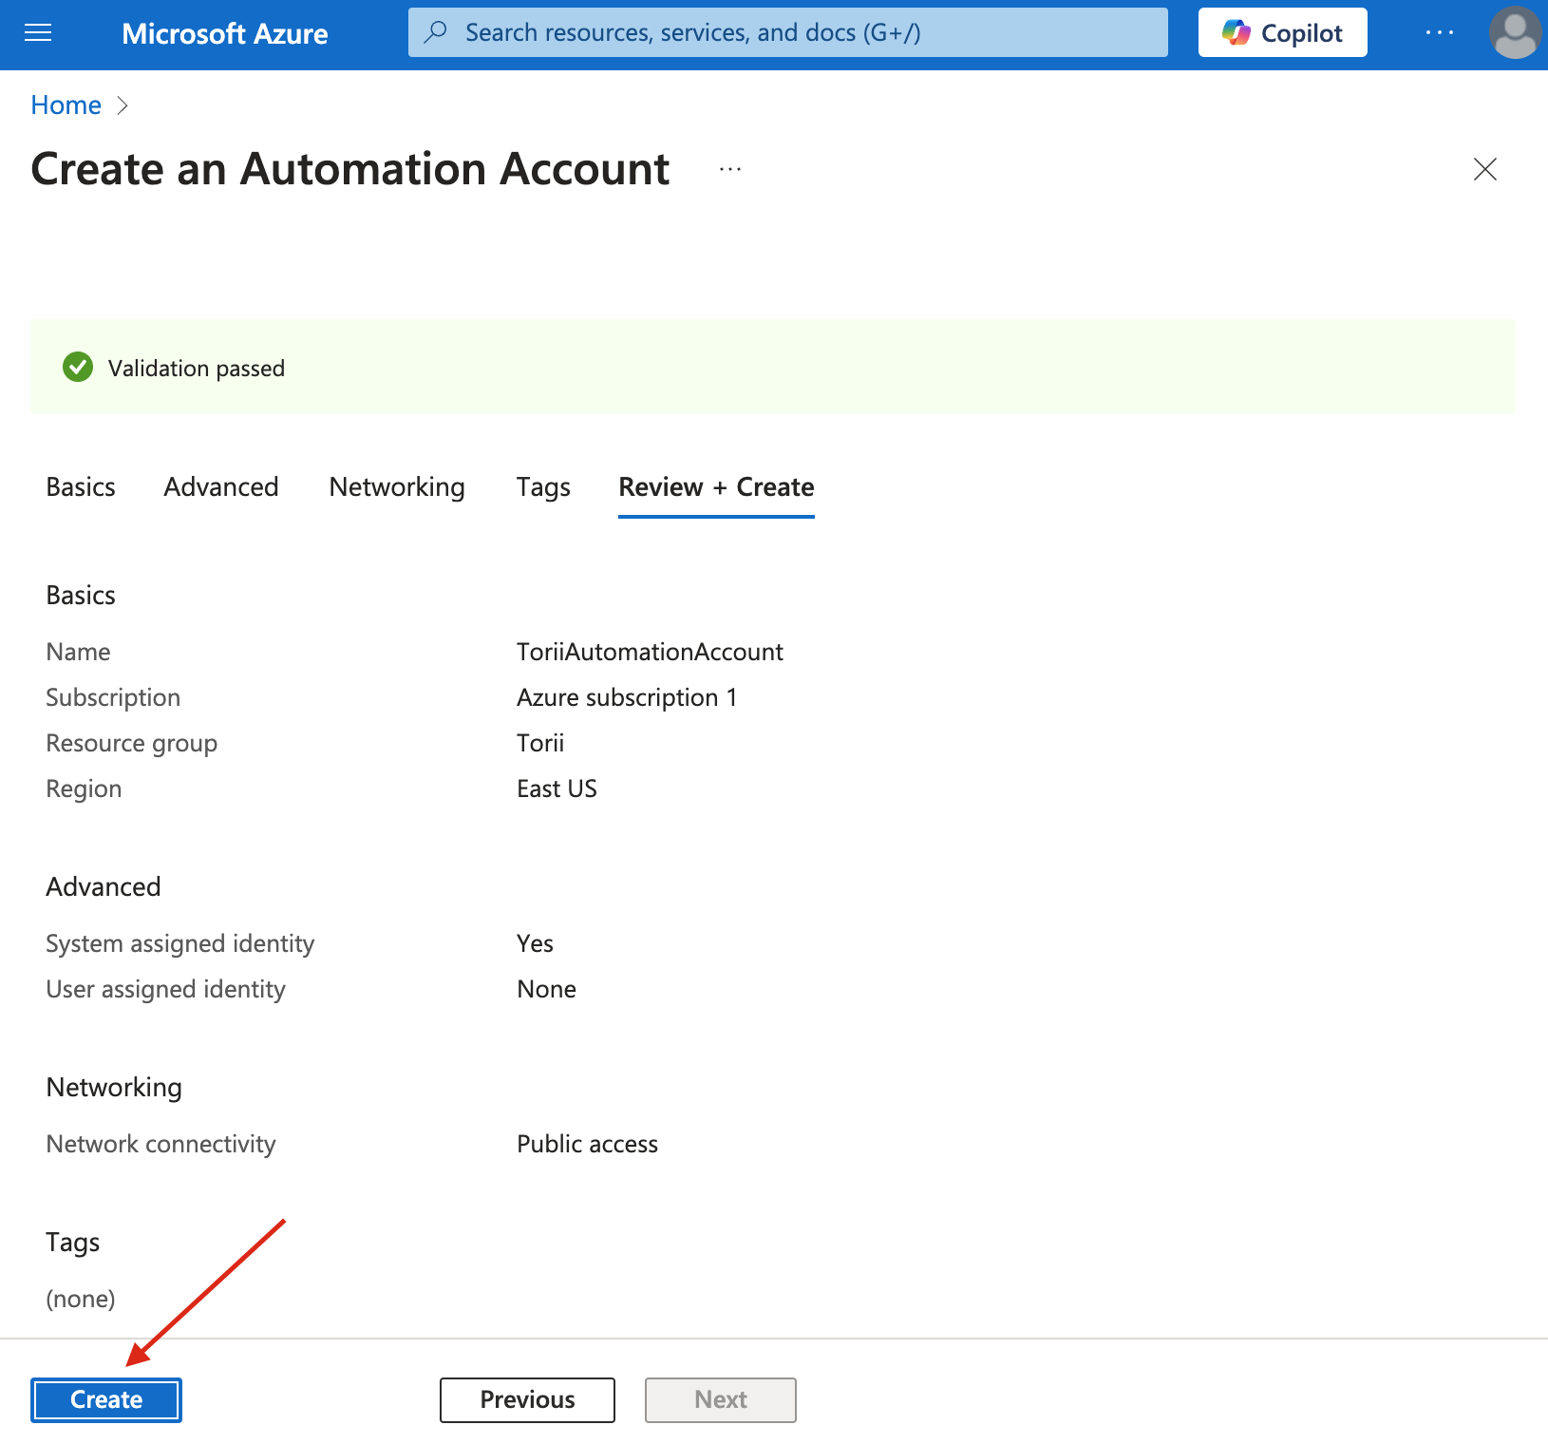
Task: Click the Tags section heading
Action: (73, 1243)
